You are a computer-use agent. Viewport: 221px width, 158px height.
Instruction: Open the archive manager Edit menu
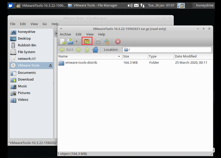[x=79, y=34]
